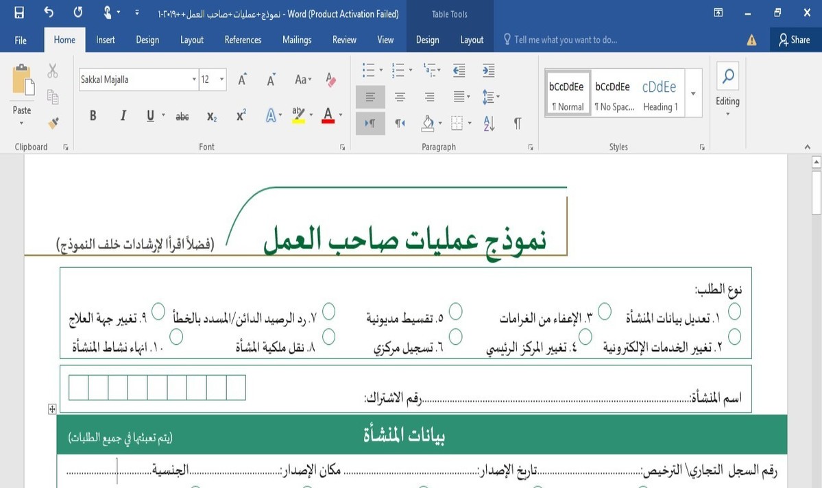Image resolution: width=822 pixels, height=488 pixels.
Task: Toggle strikethrough text formatting
Action: coord(182,117)
